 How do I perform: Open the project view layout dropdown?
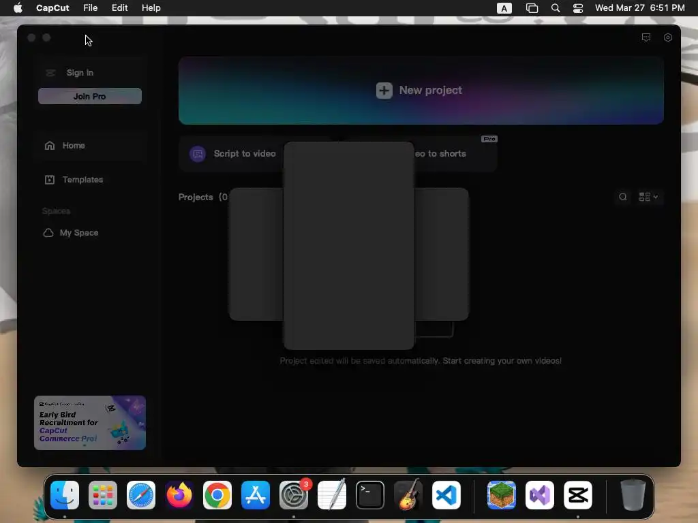[649, 197]
